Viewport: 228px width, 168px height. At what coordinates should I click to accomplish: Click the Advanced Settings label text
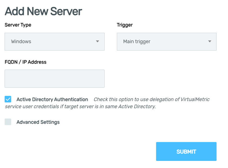tap(38, 122)
